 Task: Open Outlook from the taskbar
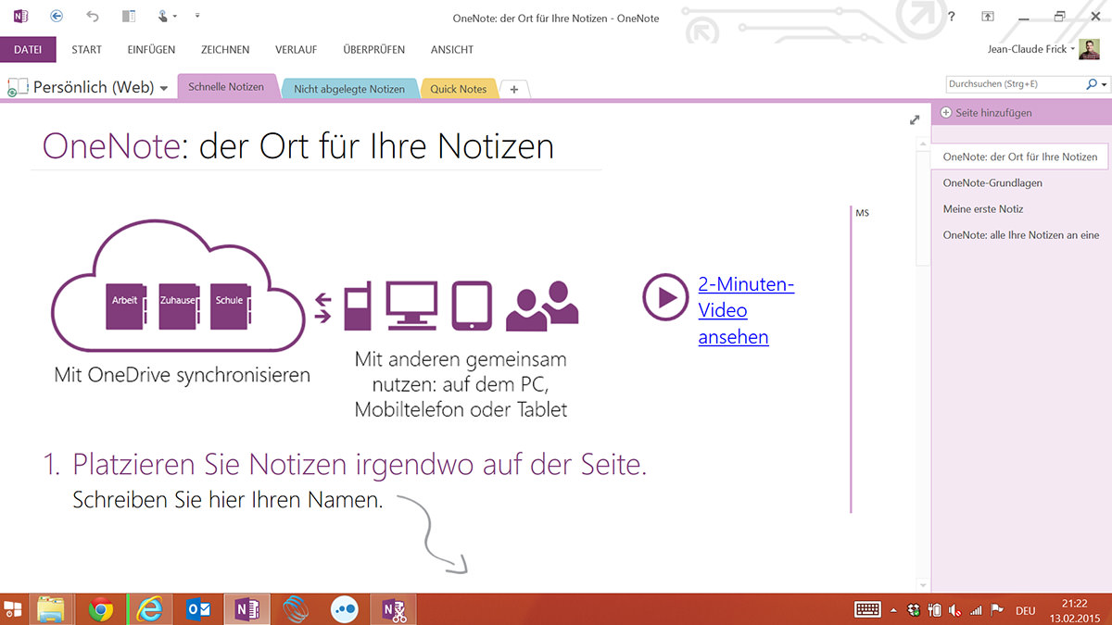click(x=198, y=608)
